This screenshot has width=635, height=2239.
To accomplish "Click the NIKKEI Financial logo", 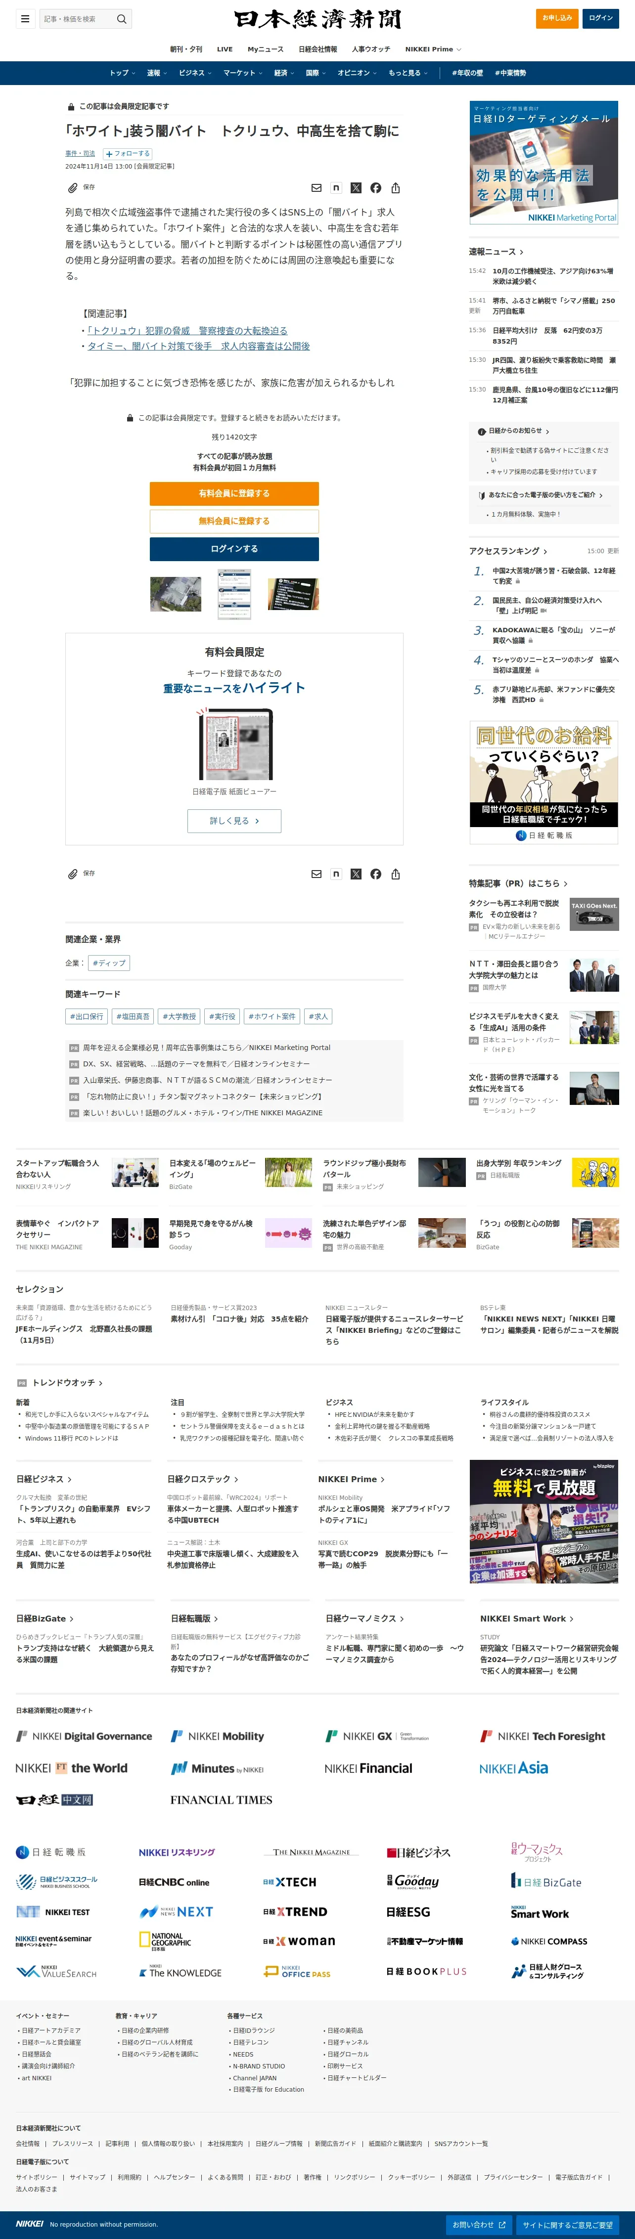I will click(368, 1768).
